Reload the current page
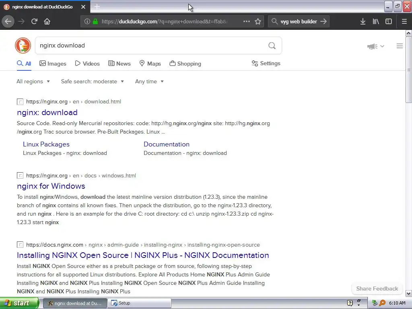 click(35, 21)
